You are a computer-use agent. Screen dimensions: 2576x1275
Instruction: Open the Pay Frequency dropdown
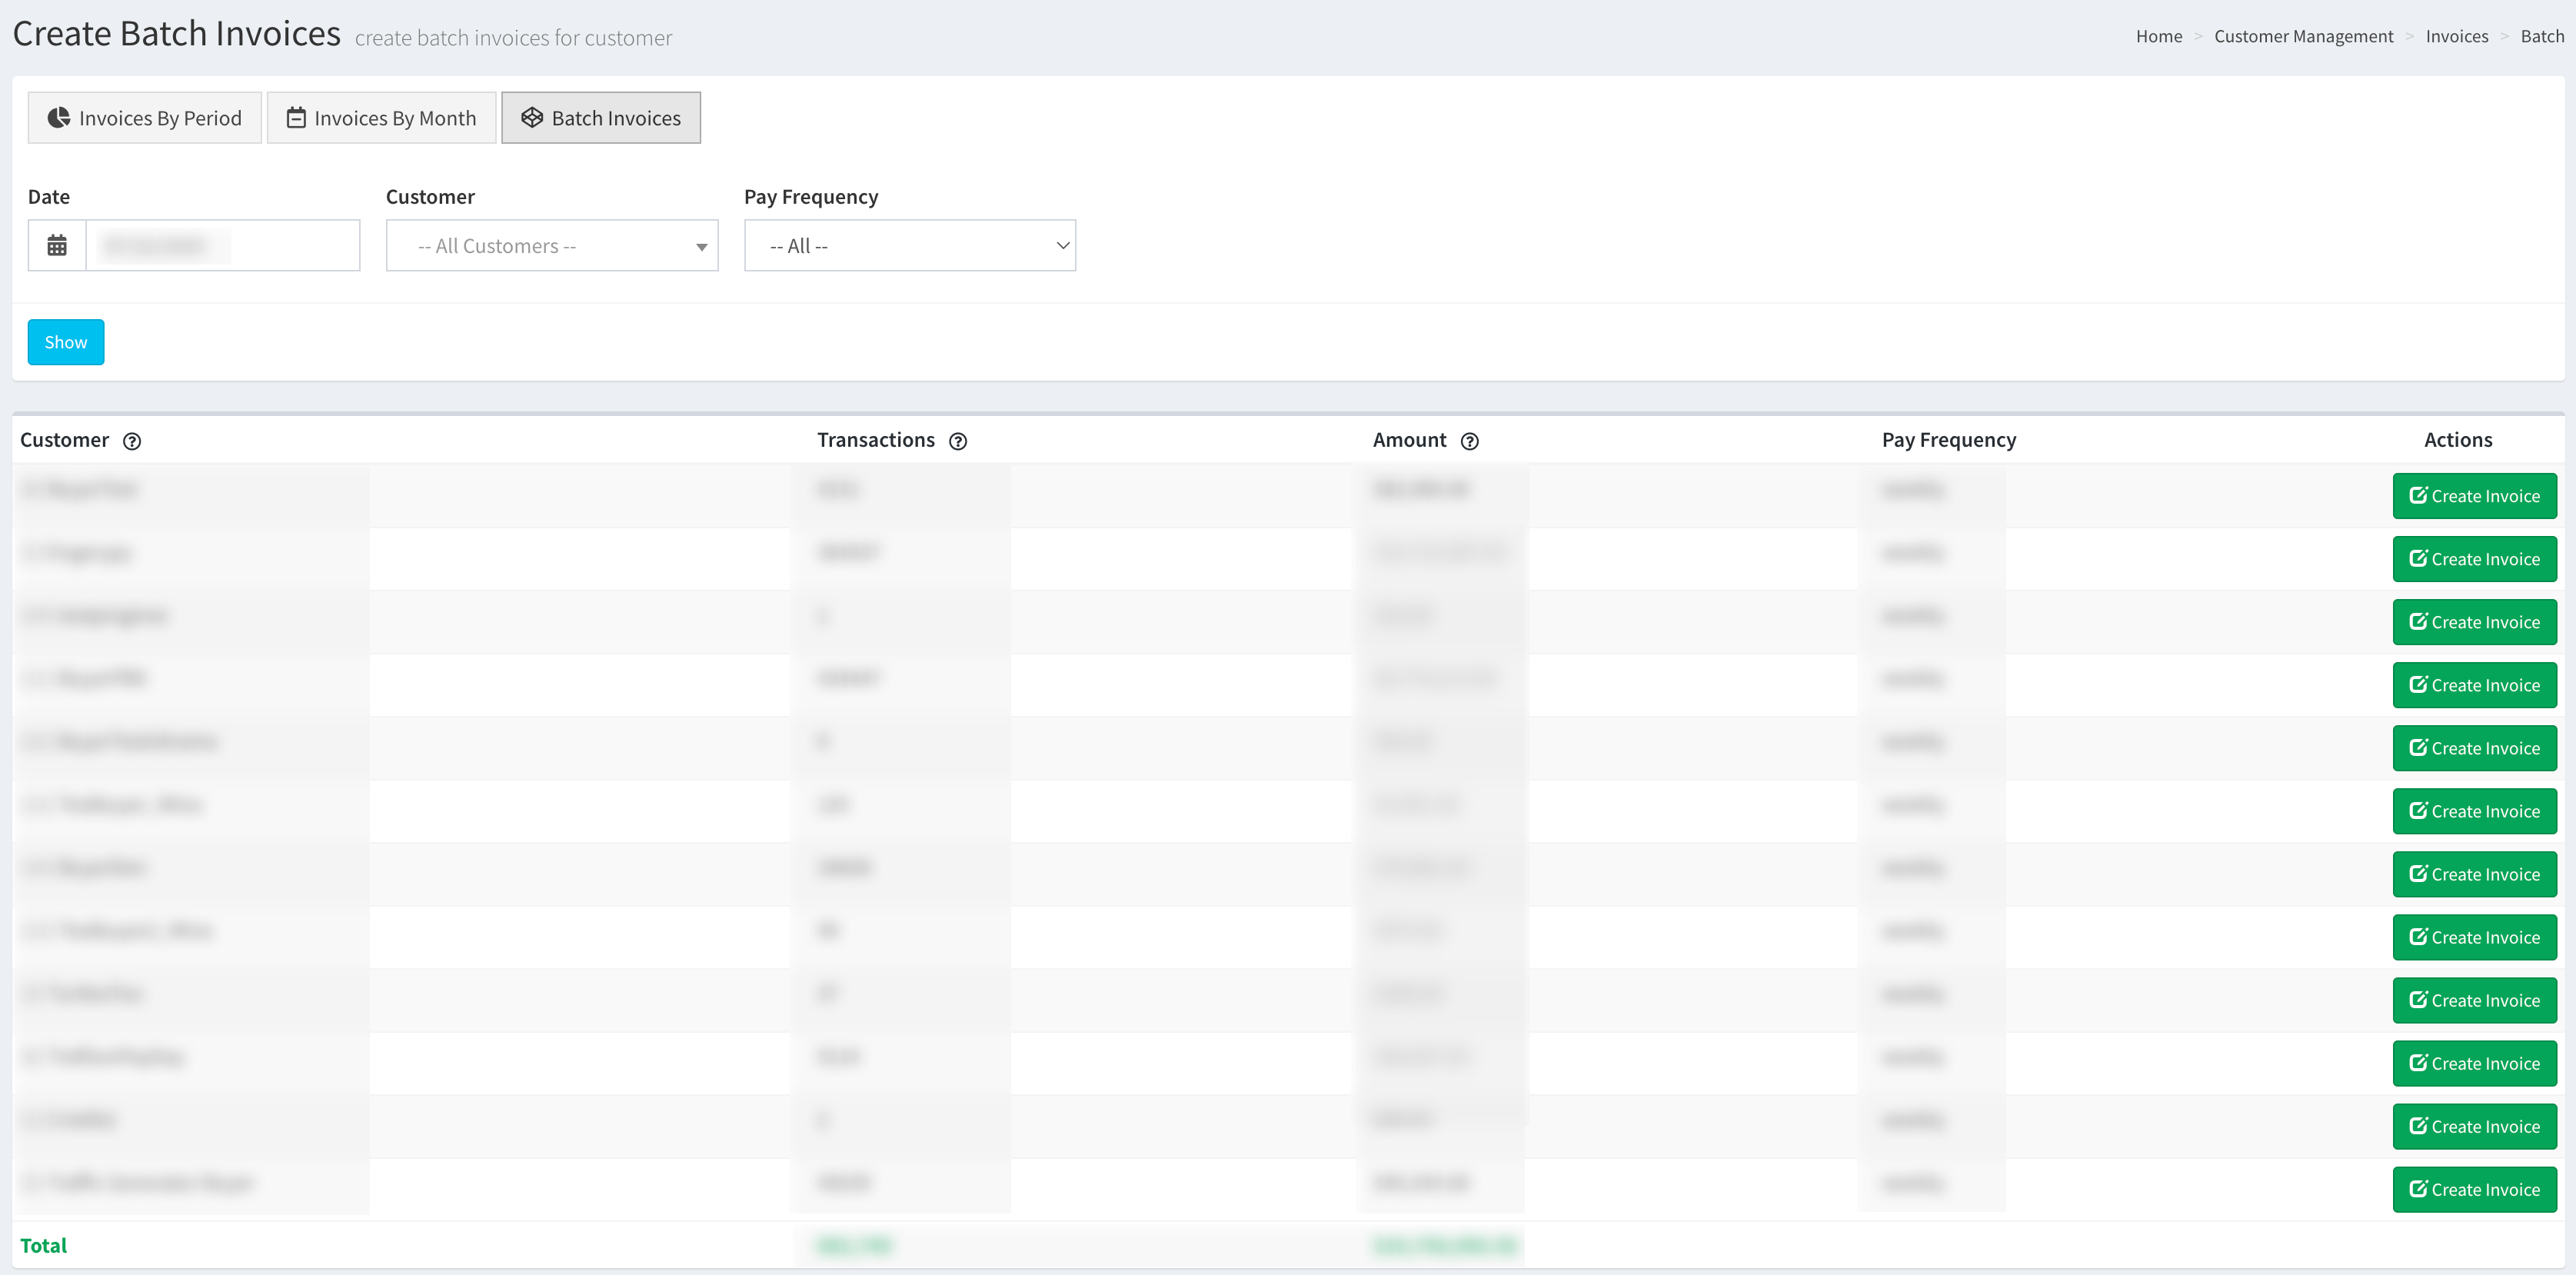(909, 245)
